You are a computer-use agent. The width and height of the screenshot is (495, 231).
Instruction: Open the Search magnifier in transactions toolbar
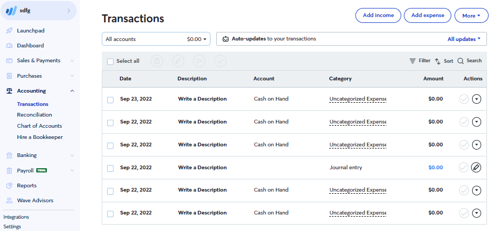pos(460,61)
